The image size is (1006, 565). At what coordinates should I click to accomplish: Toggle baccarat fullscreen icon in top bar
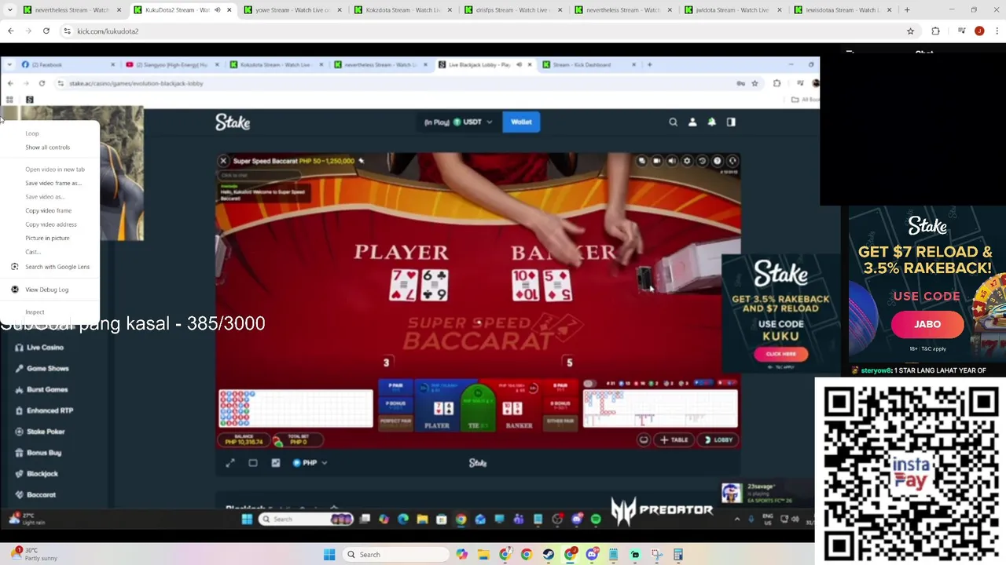732,161
